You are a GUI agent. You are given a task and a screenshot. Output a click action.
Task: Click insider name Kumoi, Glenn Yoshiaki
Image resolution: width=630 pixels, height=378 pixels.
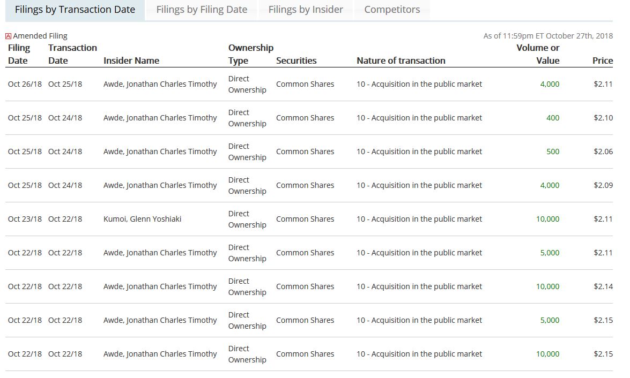click(142, 219)
